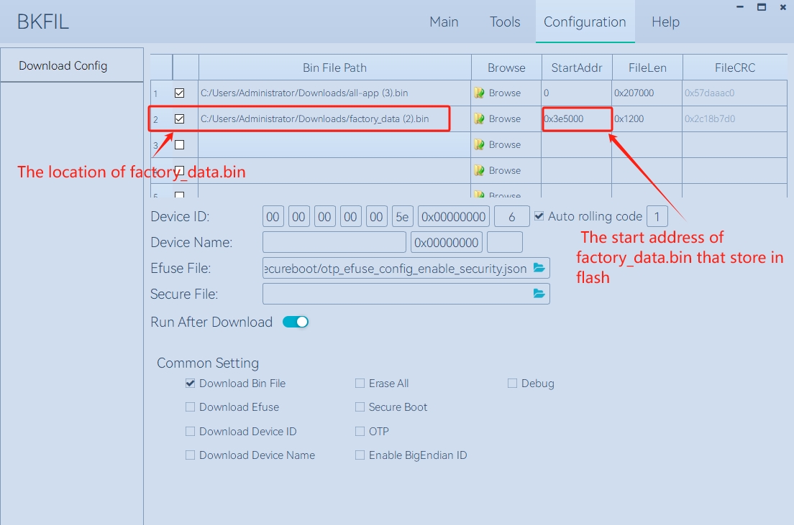Click Browse icon for all-app bin row
Image resolution: width=794 pixels, height=525 pixels.
click(479, 93)
